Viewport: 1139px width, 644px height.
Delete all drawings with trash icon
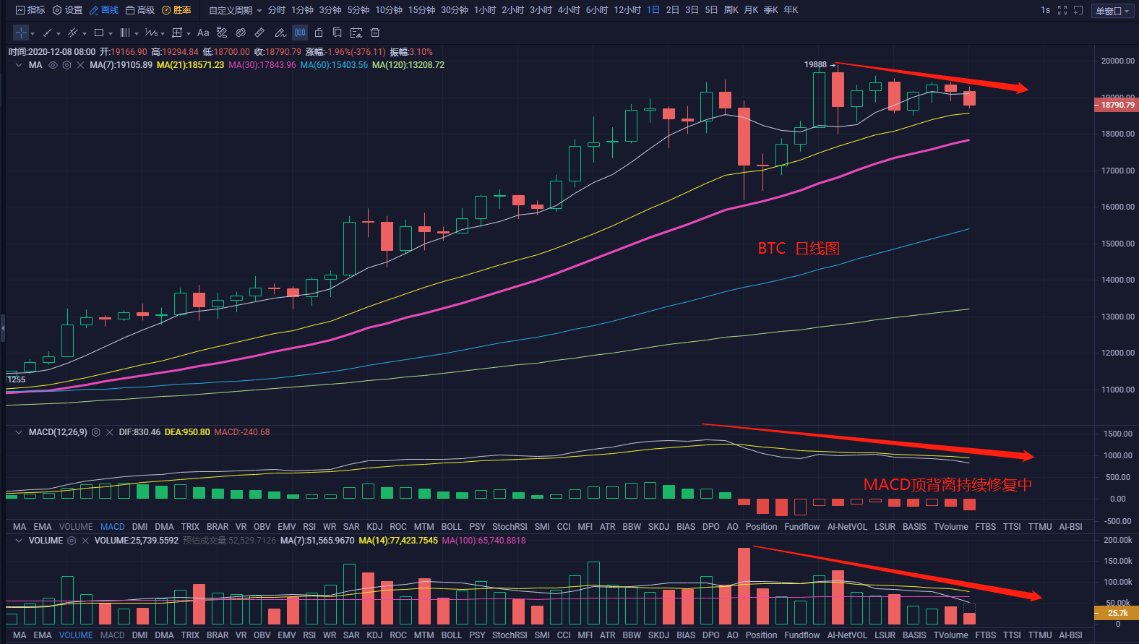pos(375,33)
